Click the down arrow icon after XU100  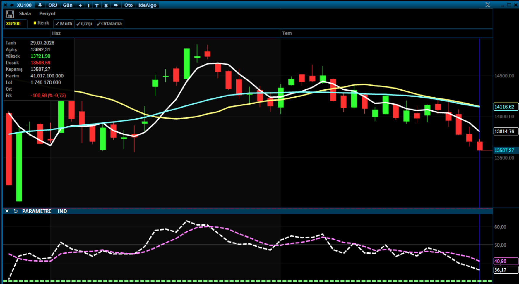[x=40, y=5]
